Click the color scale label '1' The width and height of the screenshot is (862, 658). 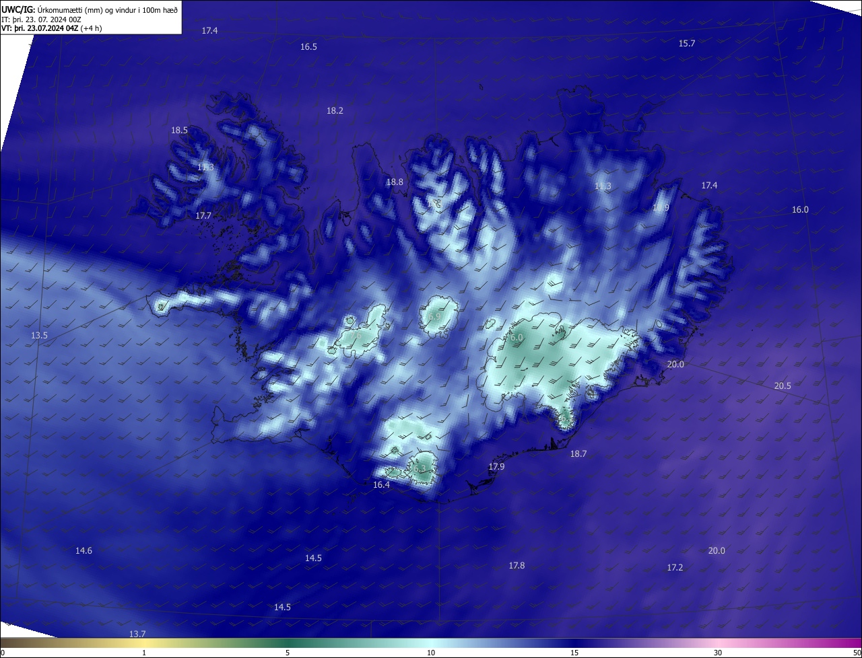[x=144, y=653]
